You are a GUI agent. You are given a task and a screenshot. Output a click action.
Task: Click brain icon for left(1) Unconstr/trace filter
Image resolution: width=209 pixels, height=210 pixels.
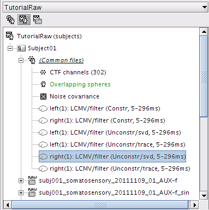pos(43,144)
